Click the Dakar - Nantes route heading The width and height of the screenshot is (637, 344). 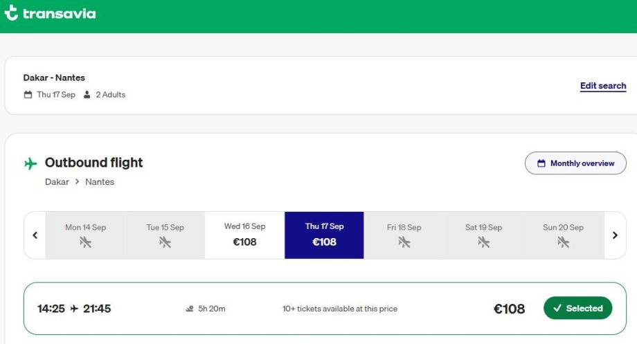(x=54, y=78)
